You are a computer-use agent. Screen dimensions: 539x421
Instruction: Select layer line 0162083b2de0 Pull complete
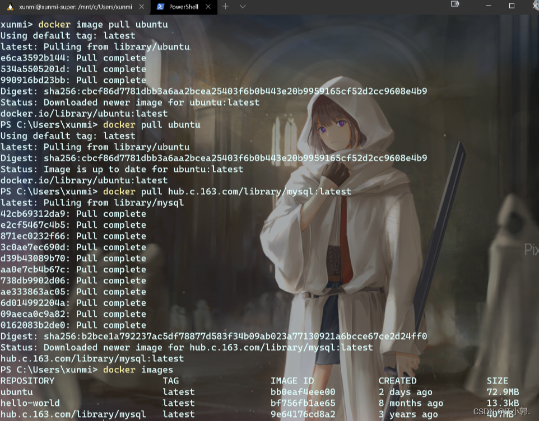[x=73, y=325]
